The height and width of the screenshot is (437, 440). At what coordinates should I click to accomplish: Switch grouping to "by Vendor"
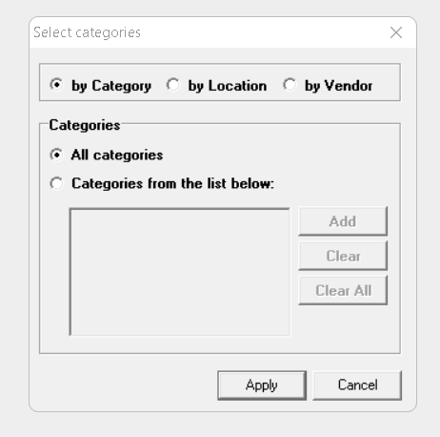pyautogui.click(x=290, y=85)
